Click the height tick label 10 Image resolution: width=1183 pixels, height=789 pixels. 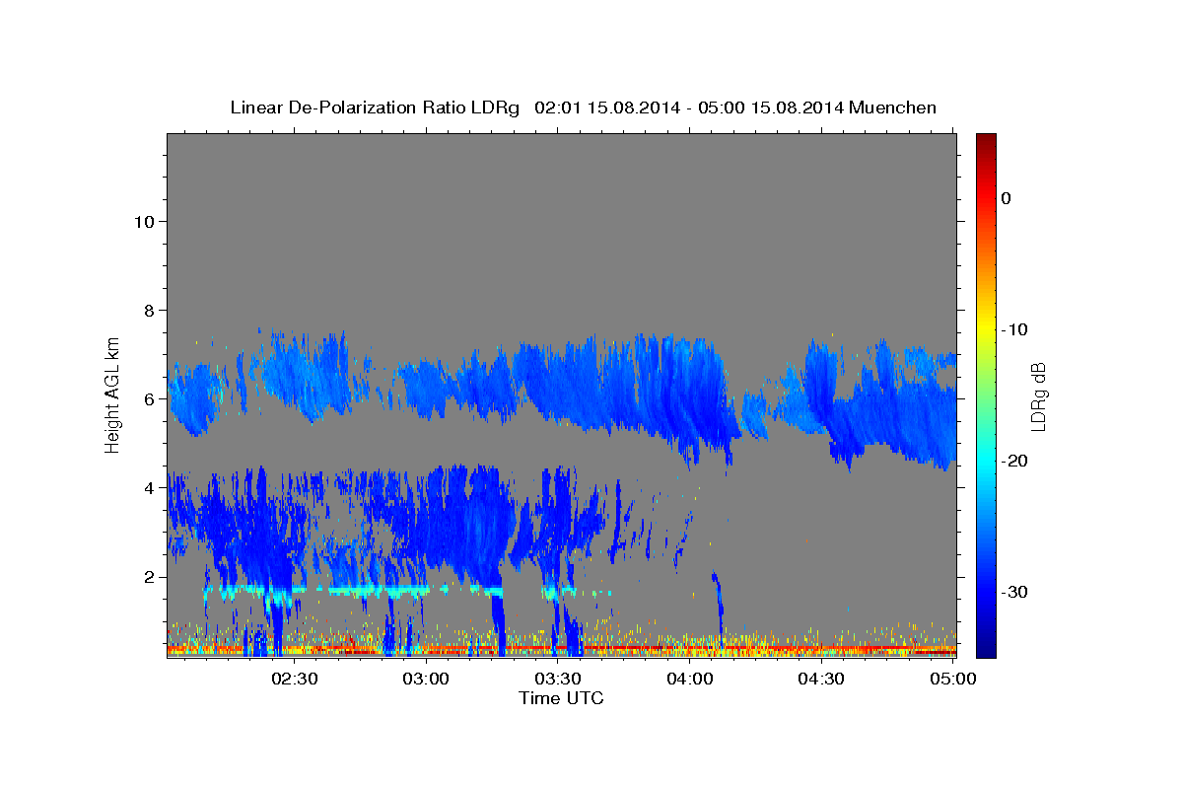pyautogui.click(x=144, y=221)
